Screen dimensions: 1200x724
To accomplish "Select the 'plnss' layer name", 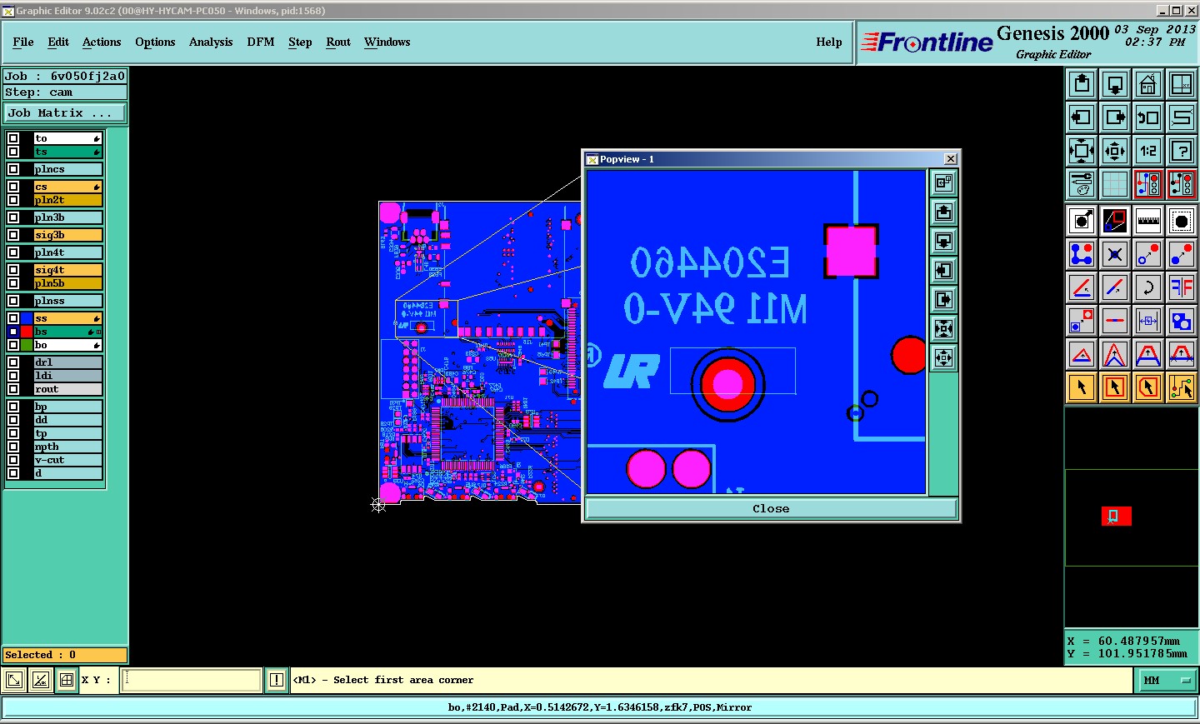I will click(67, 301).
